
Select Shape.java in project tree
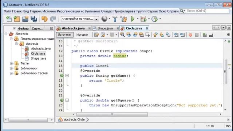pos(39,58)
